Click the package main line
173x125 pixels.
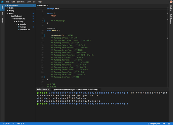coord(53,9)
